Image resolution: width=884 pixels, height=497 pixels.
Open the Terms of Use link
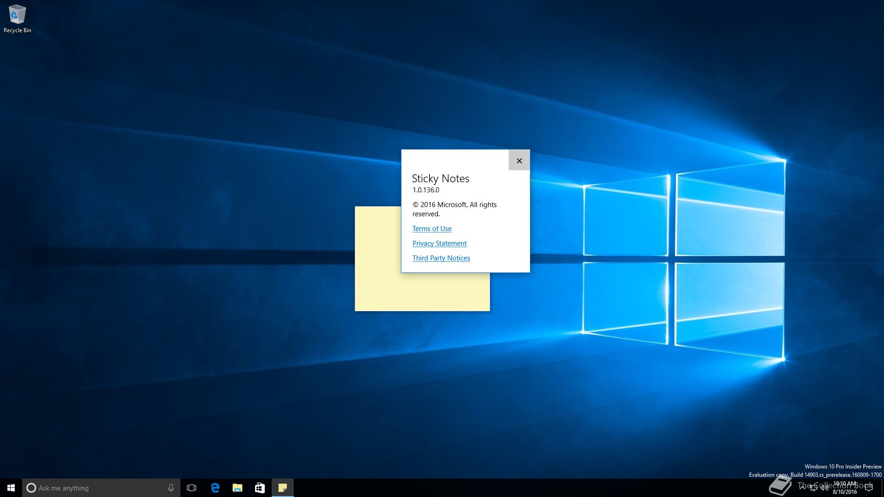[432, 229]
